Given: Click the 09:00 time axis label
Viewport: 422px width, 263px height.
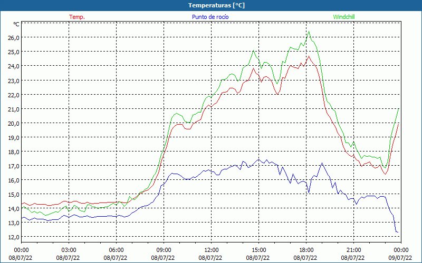Looking at the screenshot, I should coord(164,250).
